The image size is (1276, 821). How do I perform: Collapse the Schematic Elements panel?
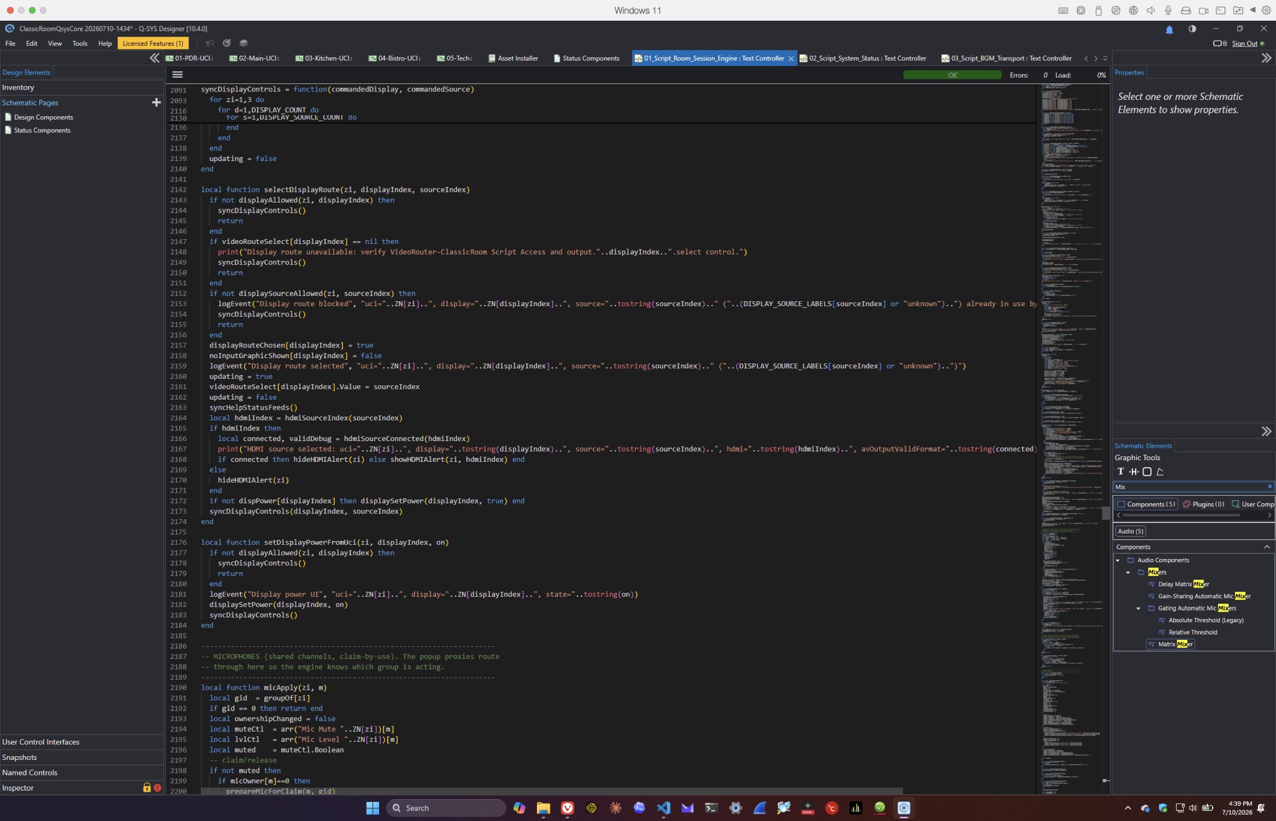coord(1266,431)
